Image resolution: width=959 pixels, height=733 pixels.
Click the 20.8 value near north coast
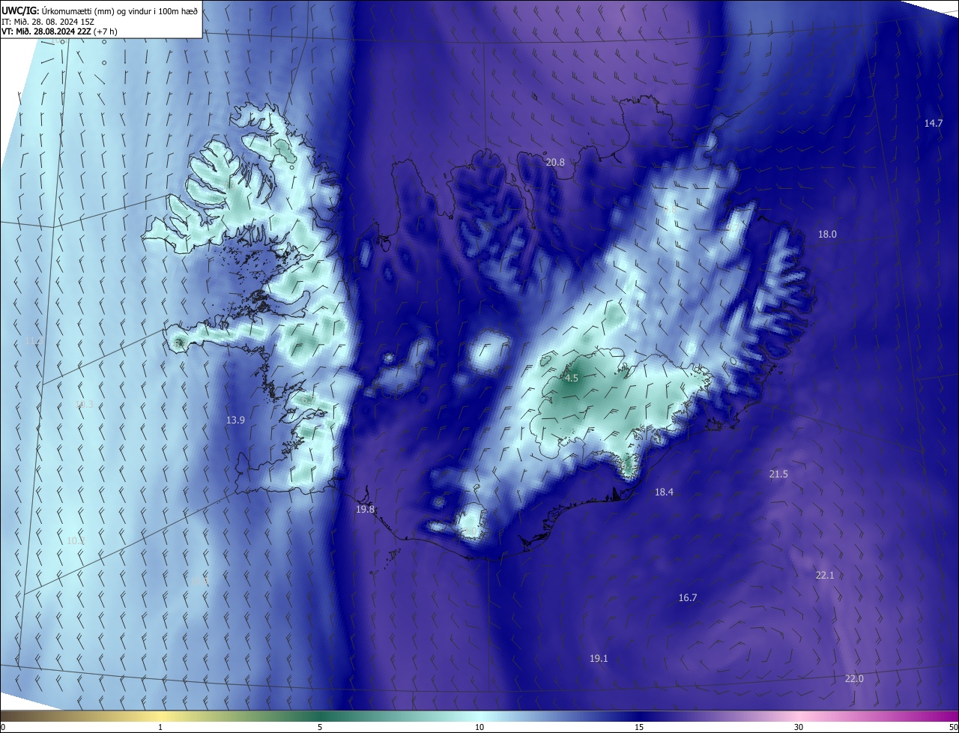point(555,162)
